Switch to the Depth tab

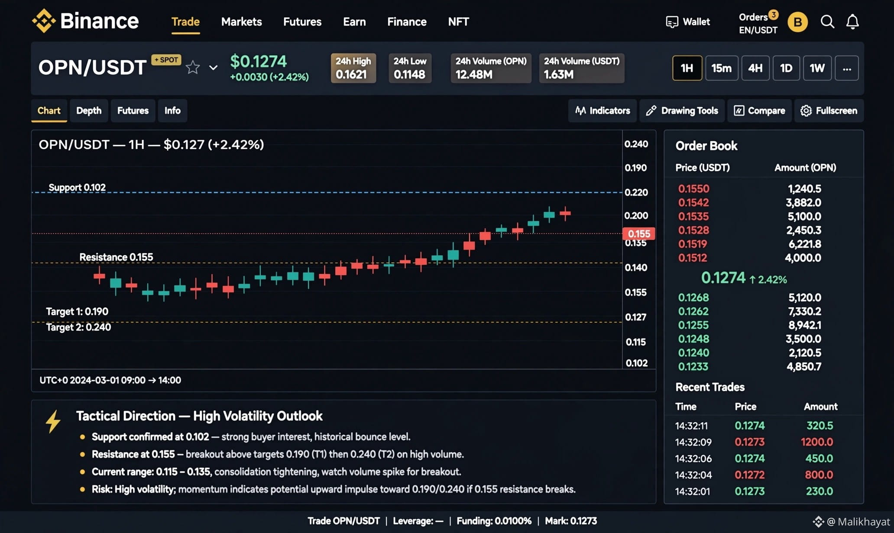tap(89, 111)
